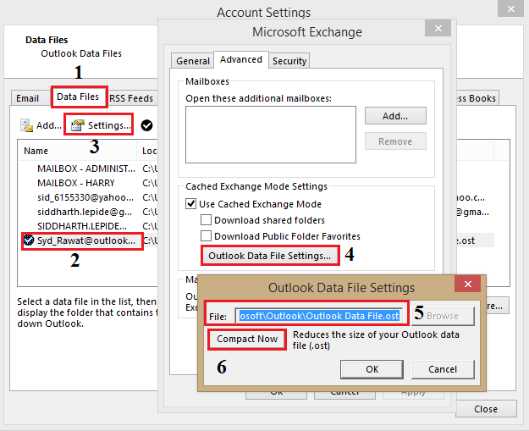Open the Security tab
The height and width of the screenshot is (431, 529).
pos(289,61)
